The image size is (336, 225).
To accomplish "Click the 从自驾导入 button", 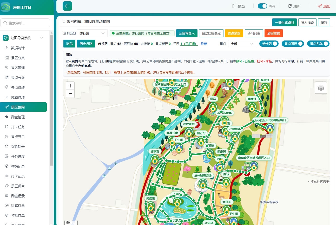I will (x=187, y=33).
